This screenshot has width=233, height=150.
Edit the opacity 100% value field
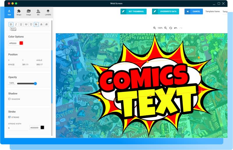coord(12,83)
